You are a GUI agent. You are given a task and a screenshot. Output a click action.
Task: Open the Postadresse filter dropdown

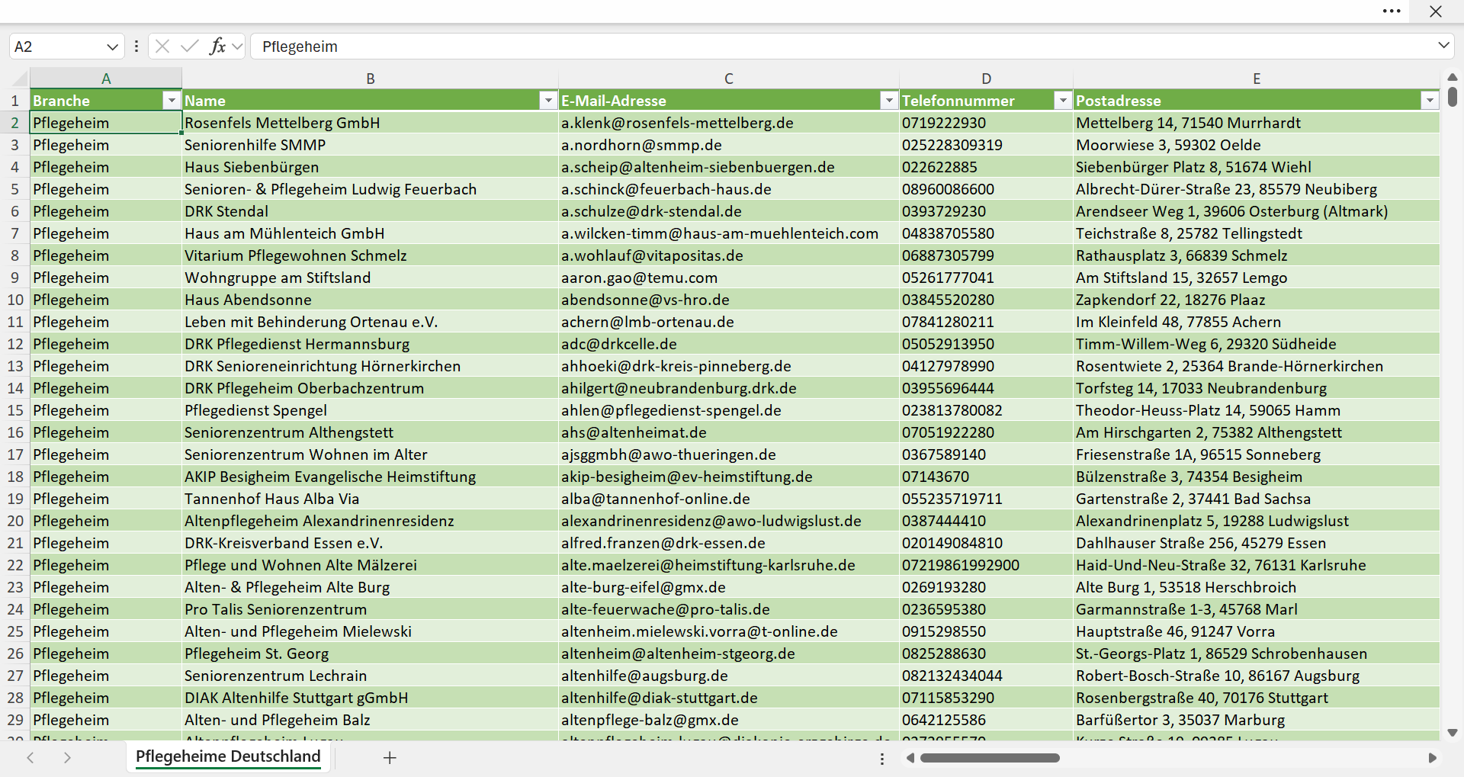tap(1430, 101)
